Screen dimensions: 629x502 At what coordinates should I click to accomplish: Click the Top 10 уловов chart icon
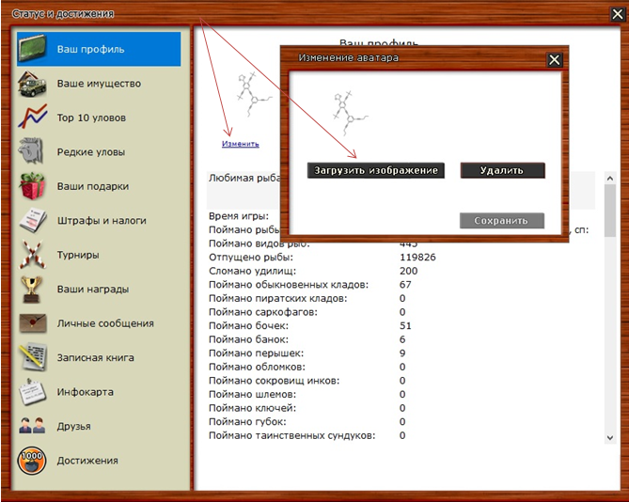point(34,118)
